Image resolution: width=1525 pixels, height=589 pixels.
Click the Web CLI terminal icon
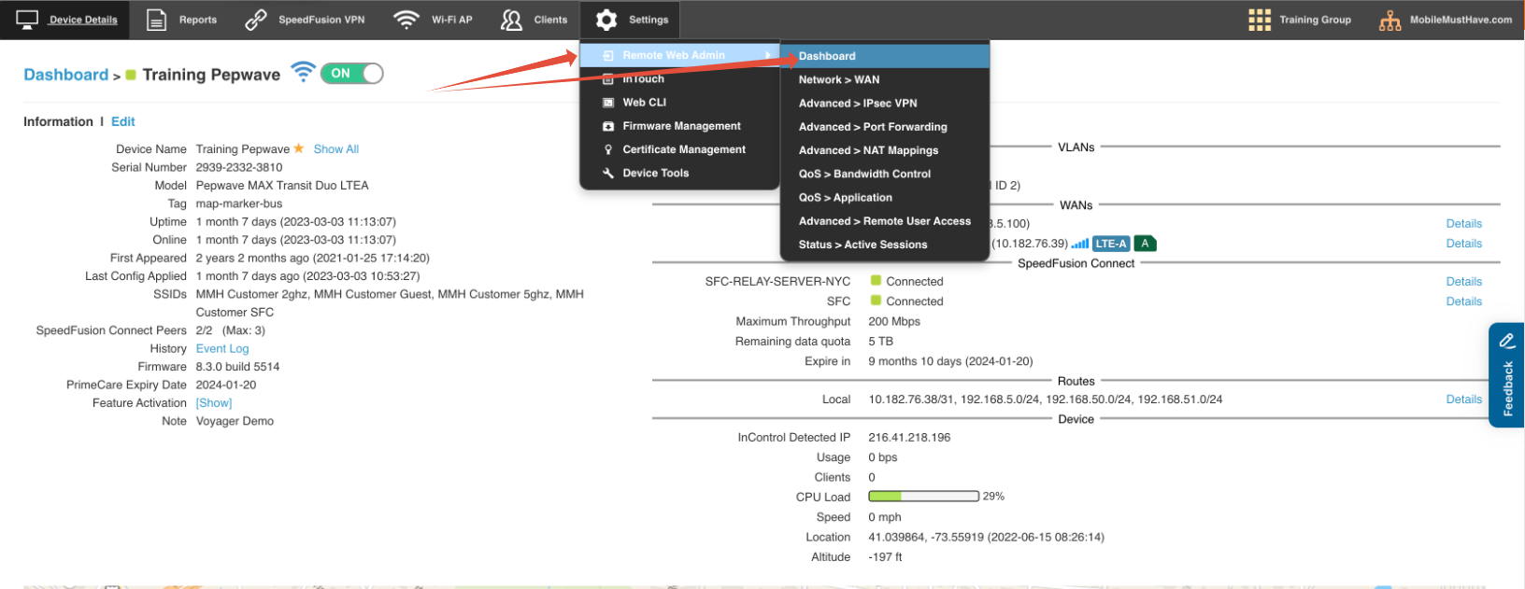[x=608, y=103]
